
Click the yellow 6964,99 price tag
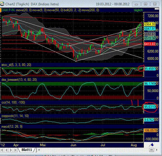pos(150,24)
